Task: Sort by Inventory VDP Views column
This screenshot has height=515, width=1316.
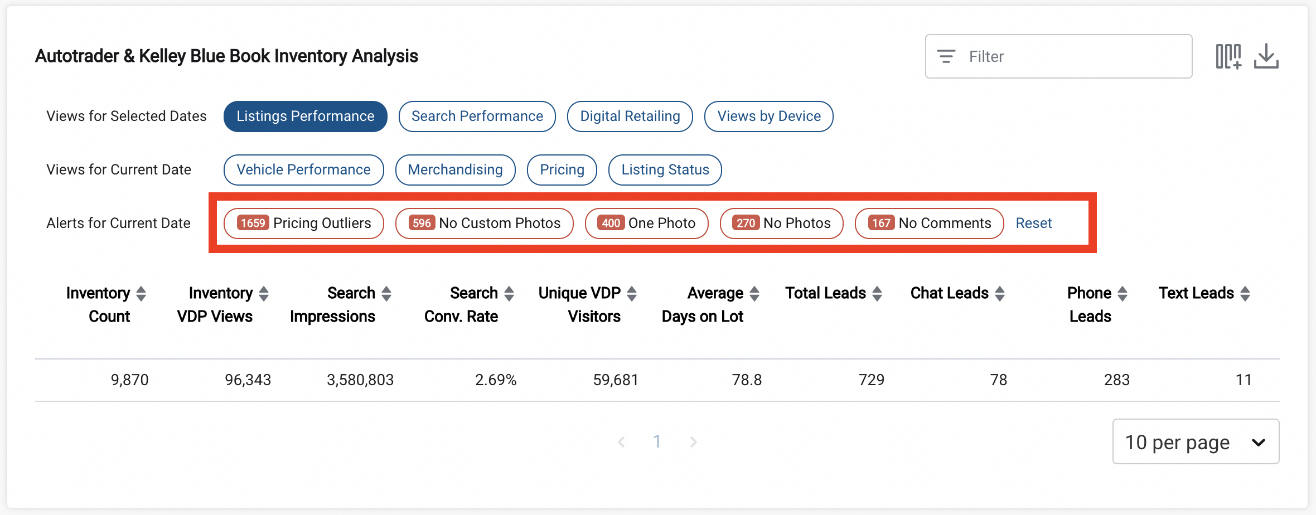Action: point(264,294)
